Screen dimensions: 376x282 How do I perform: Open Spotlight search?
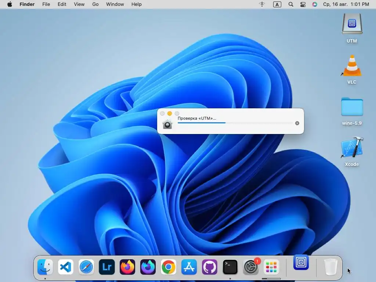click(x=291, y=4)
